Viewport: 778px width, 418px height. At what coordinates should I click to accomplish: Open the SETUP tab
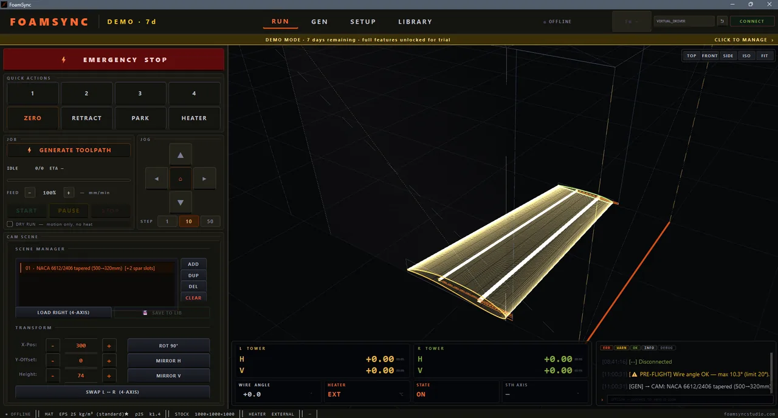pyautogui.click(x=363, y=21)
